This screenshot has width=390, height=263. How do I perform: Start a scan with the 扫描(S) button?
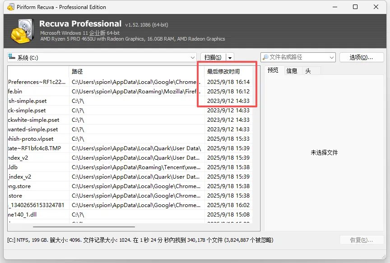pos(213,58)
